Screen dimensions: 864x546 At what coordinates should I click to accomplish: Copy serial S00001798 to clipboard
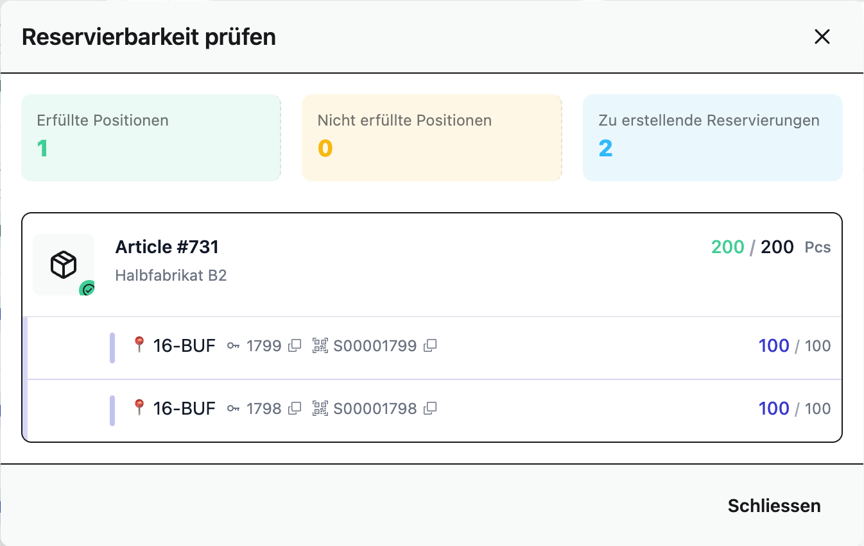point(430,408)
